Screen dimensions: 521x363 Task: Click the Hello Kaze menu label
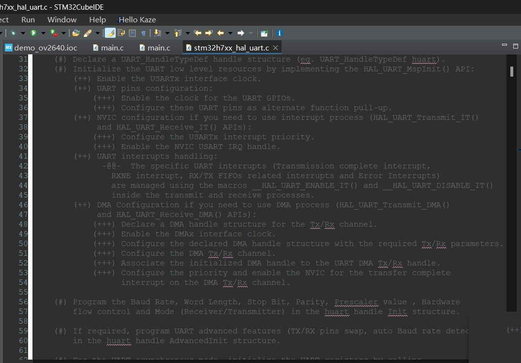point(137,20)
